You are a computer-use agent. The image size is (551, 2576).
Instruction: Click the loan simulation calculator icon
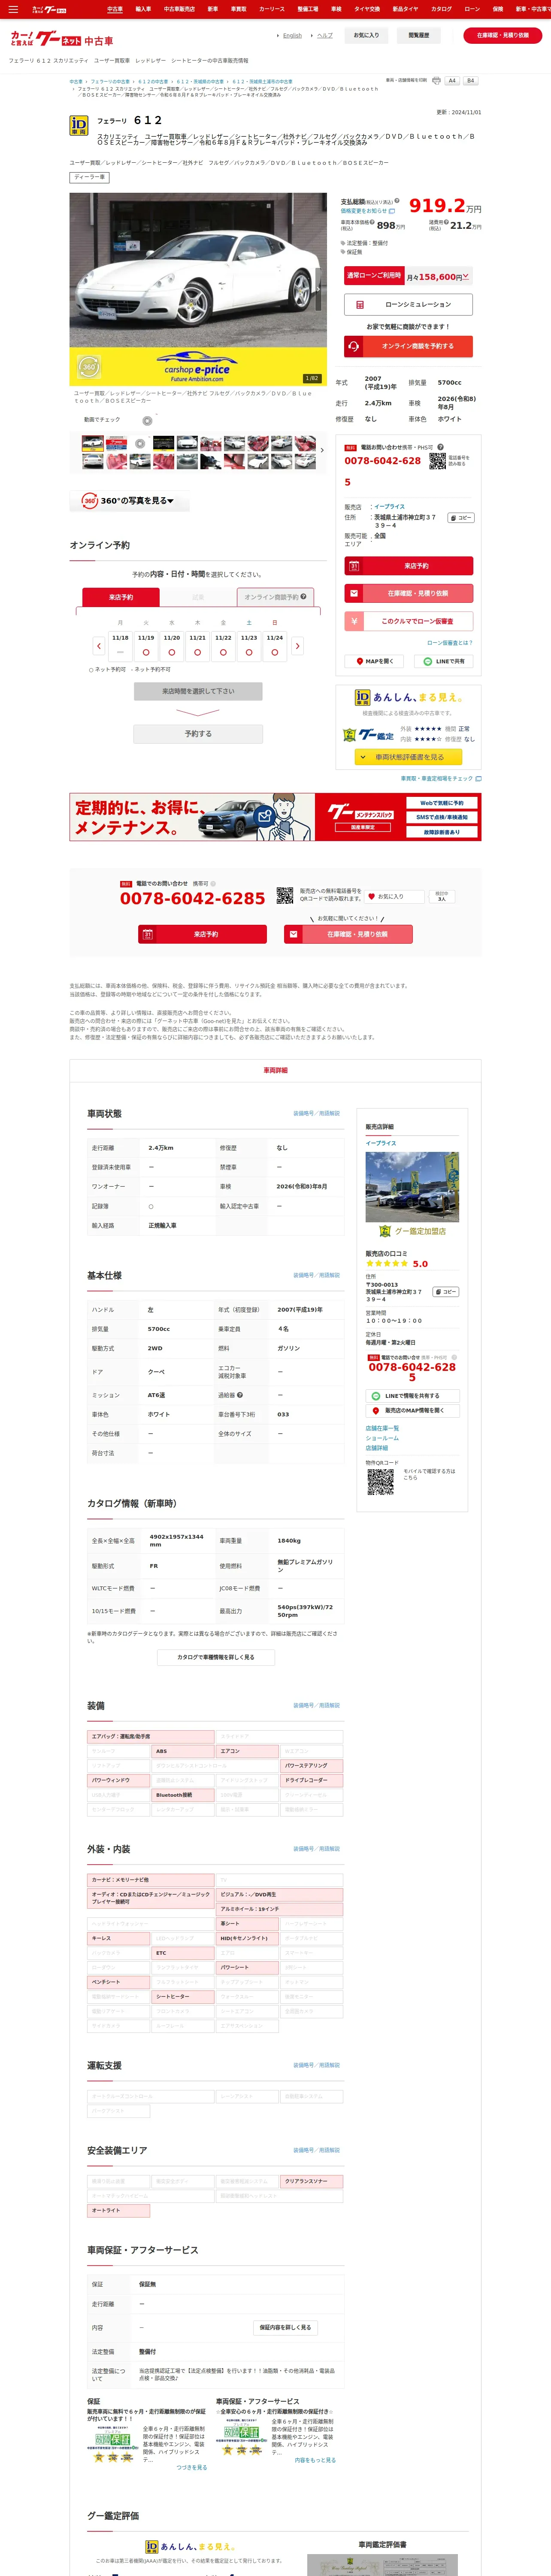pos(360,304)
